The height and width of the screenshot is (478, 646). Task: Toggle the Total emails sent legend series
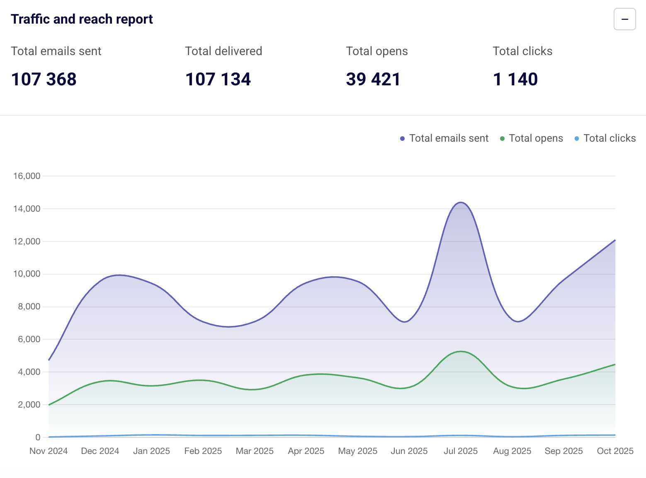(x=449, y=138)
